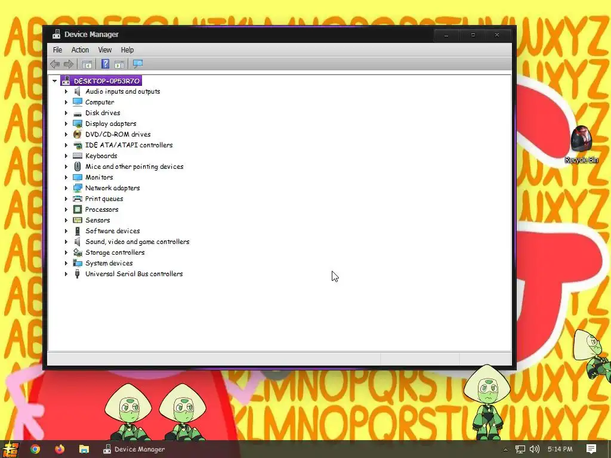The image size is (611, 458).
Task: Click the Device Manager taskbar button
Action: click(x=134, y=449)
